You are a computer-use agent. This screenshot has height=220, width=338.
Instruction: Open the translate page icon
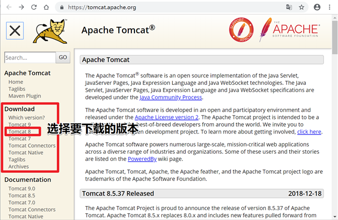[289, 7]
